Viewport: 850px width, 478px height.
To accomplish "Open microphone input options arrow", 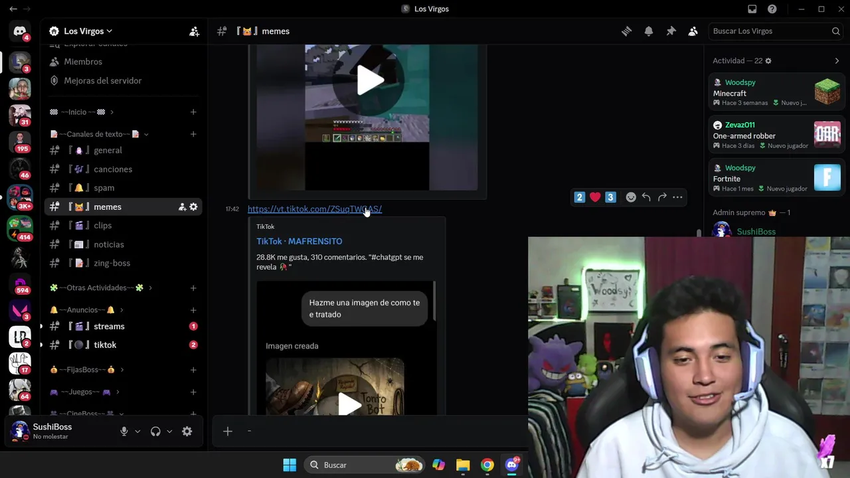I will click(137, 432).
